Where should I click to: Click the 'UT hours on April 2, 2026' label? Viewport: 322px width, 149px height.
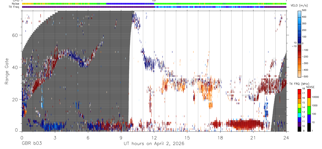(154, 144)
